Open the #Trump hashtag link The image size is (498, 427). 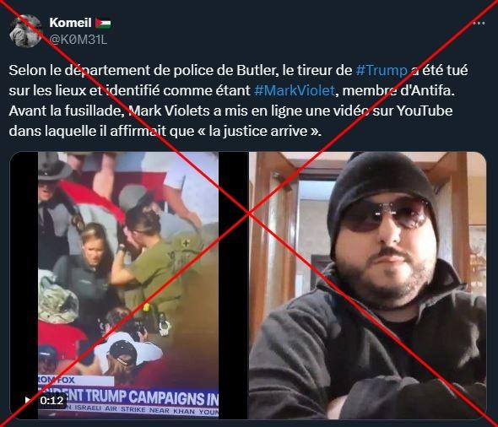382,70
